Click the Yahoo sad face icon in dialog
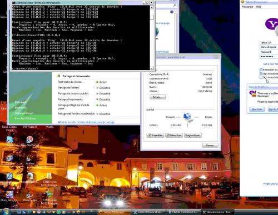The width and height of the screenshot is (278, 215). pyautogui.click(x=253, y=94)
